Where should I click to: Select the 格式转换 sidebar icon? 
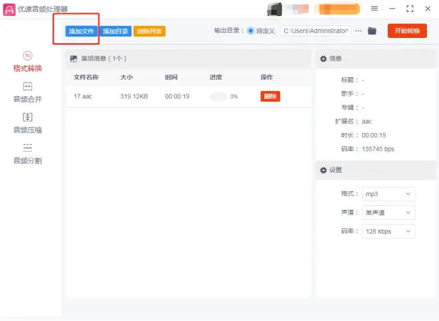pos(27,56)
